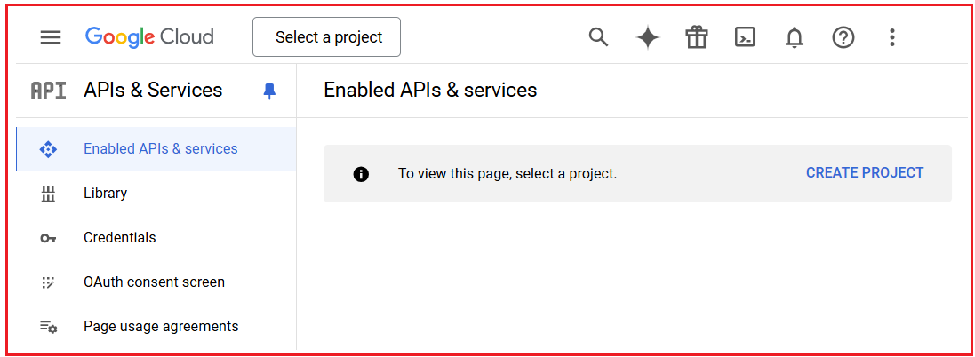The width and height of the screenshot is (975, 357).
Task: Open the help question mark menu
Action: 843,38
